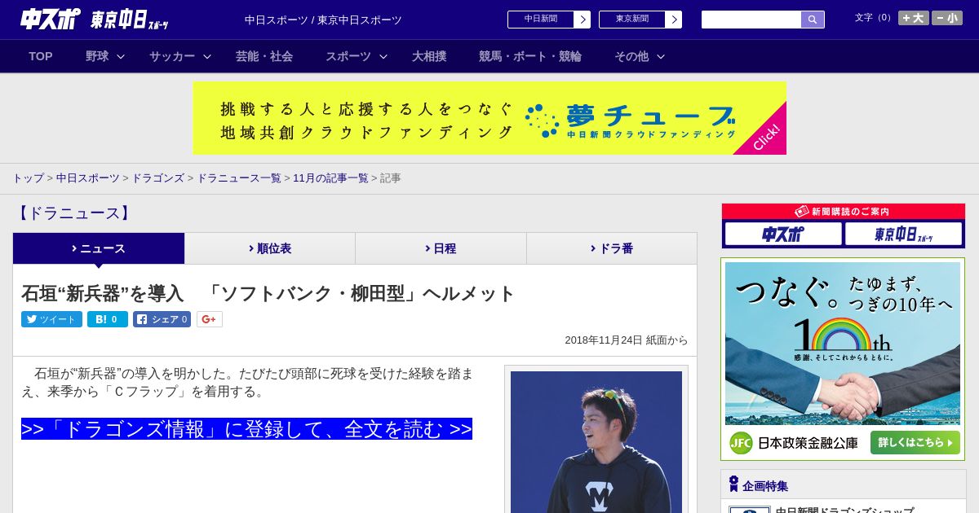The height and width of the screenshot is (513, 979).
Task: Go to 11月の記事一覧 breadcrumb link
Action: click(330, 178)
